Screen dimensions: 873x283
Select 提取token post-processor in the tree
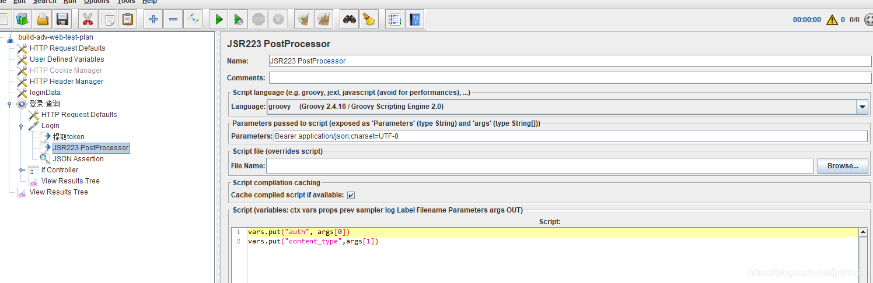(68, 137)
